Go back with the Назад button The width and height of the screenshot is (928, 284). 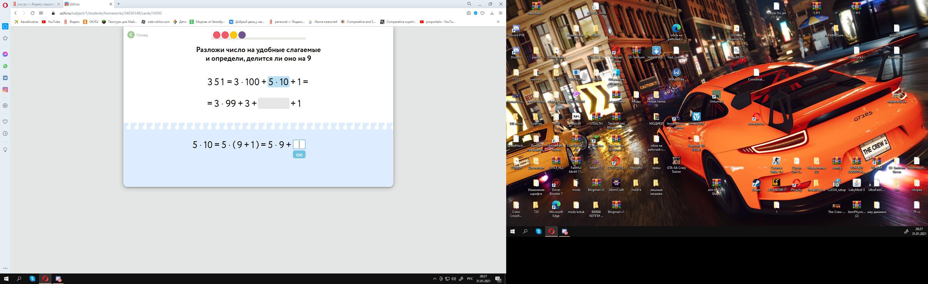coord(138,35)
